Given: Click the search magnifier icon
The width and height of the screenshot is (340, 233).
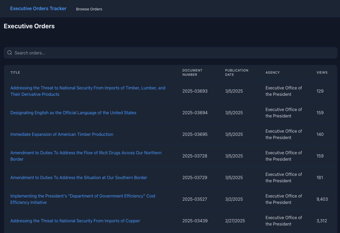Looking at the screenshot, I should click(x=10, y=53).
